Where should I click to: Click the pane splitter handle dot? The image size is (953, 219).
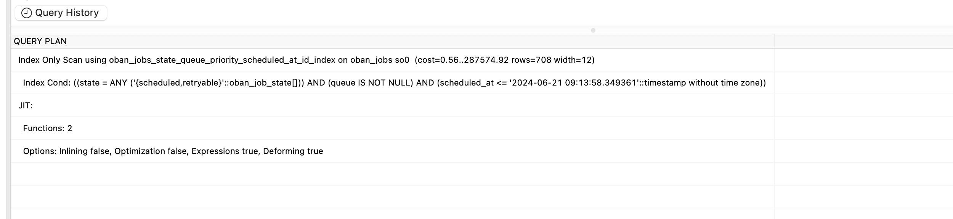[x=593, y=30]
